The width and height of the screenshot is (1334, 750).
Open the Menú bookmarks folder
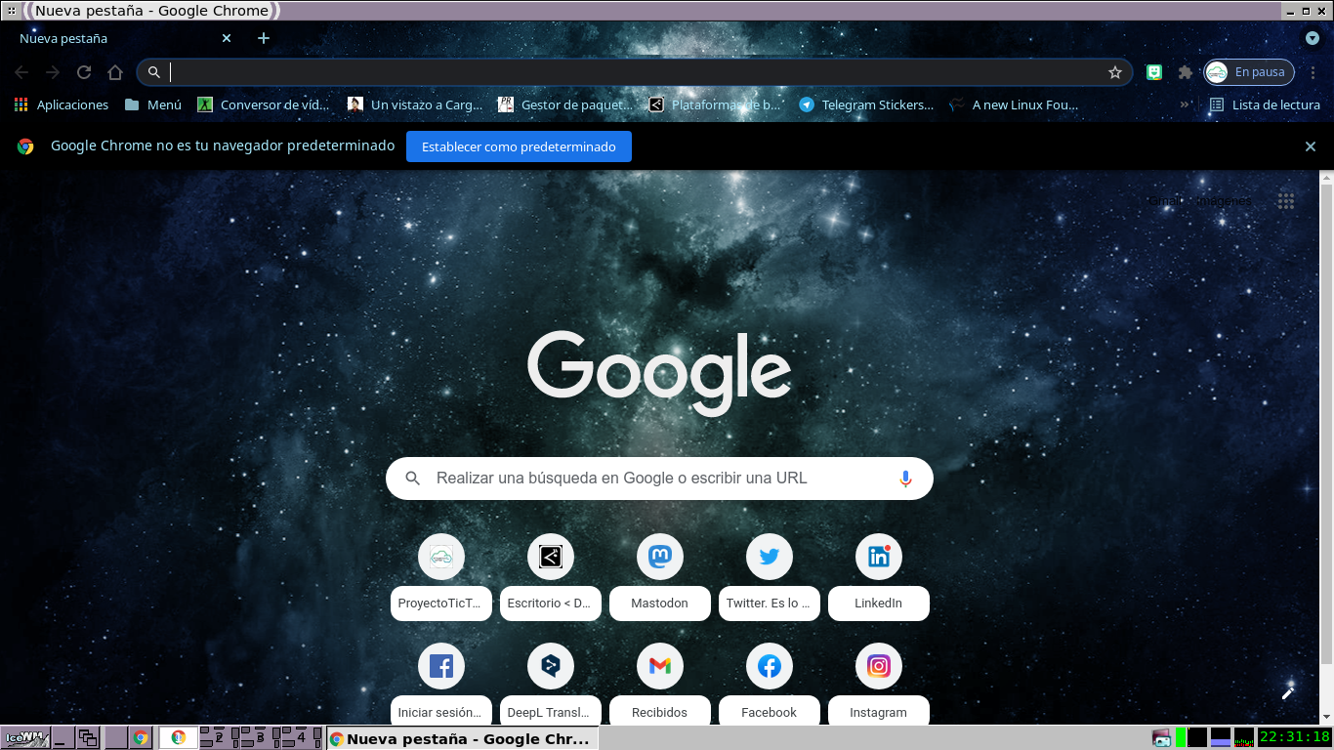coord(153,104)
